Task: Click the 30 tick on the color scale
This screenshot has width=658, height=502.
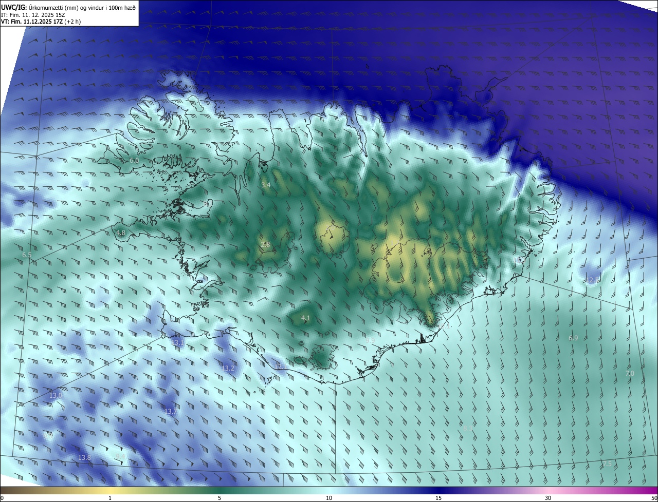Action: (548, 498)
